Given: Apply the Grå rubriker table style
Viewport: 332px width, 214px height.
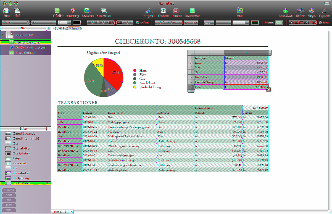Looking at the screenshot, I should click(x=25, y=148).
